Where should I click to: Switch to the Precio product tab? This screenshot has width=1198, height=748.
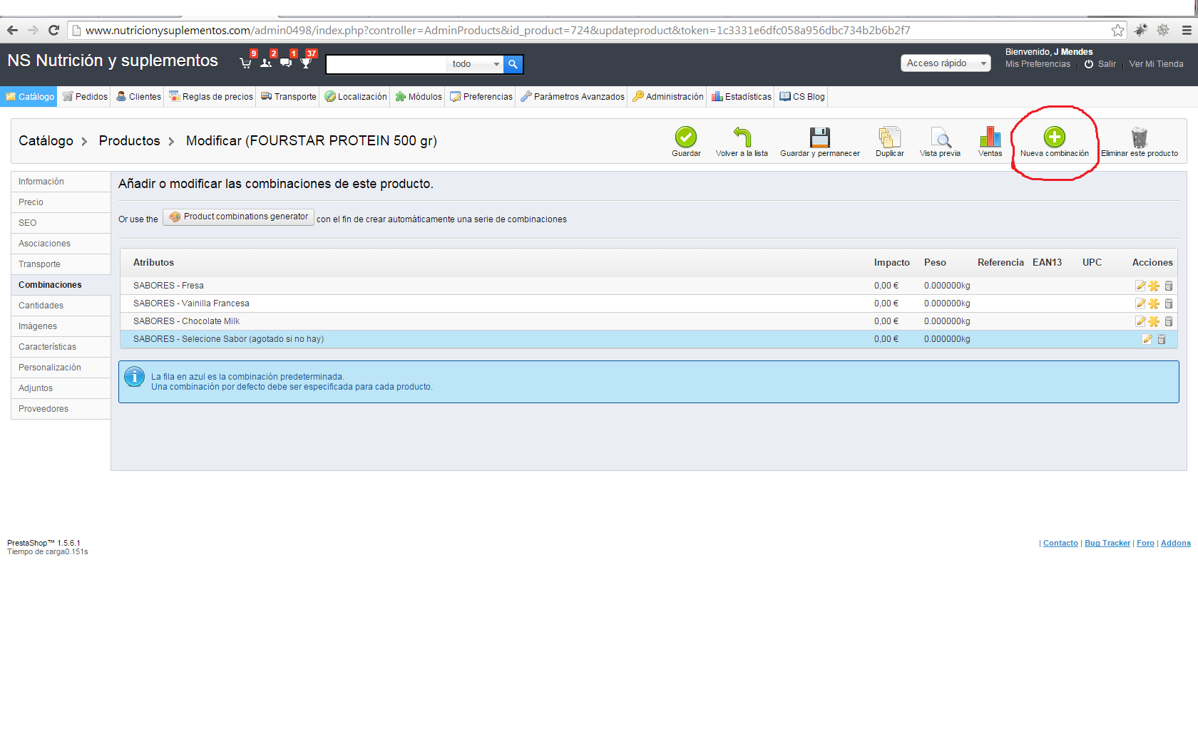coord(61,202)
